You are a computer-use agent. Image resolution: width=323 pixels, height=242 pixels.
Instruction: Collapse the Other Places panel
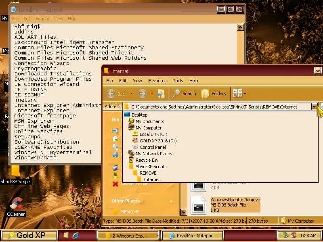tap(171, 201)
